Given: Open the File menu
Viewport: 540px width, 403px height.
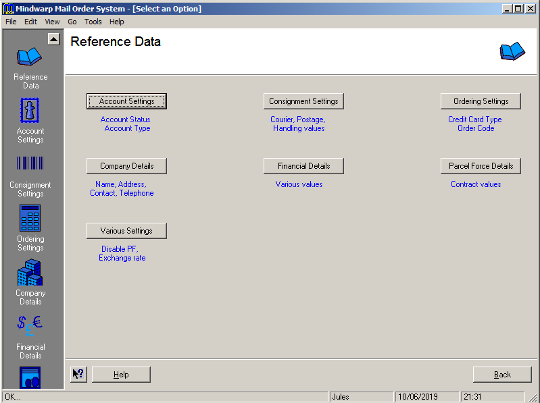Looking at the screenshot, I should click(11, 22).
